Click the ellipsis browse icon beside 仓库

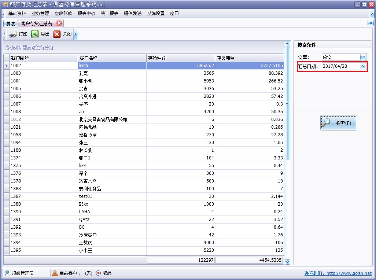[x=364, y=57]
